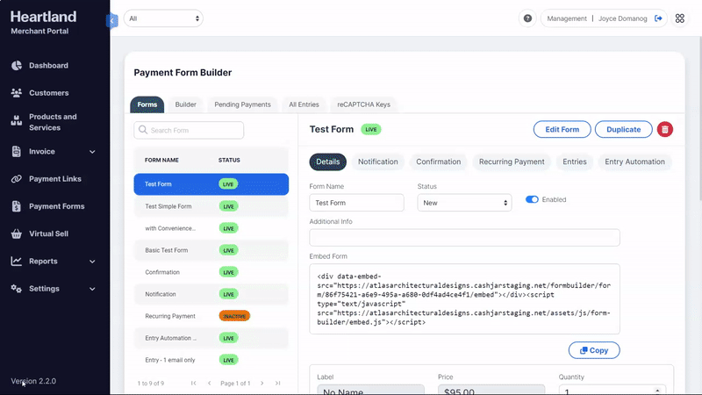Open the Status dropdown showing New

coord(464,203)
